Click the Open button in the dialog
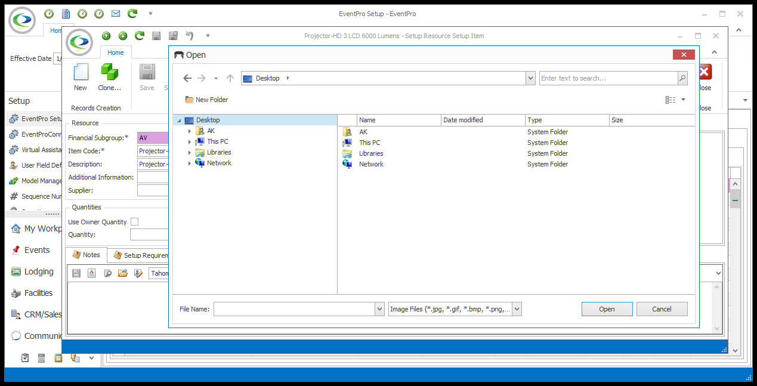The width and height of the screenshot is (757, 386). tap(607, 309)
